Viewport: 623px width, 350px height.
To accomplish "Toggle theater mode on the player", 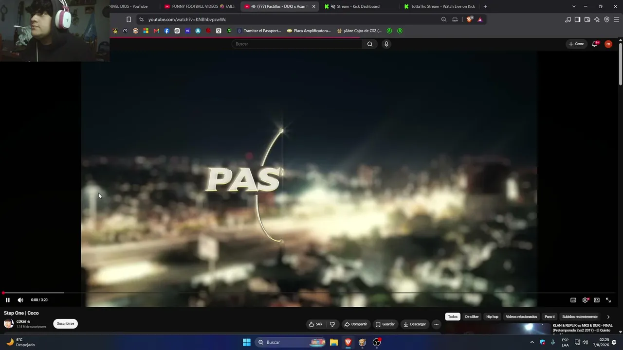I will tap(597, 300).
